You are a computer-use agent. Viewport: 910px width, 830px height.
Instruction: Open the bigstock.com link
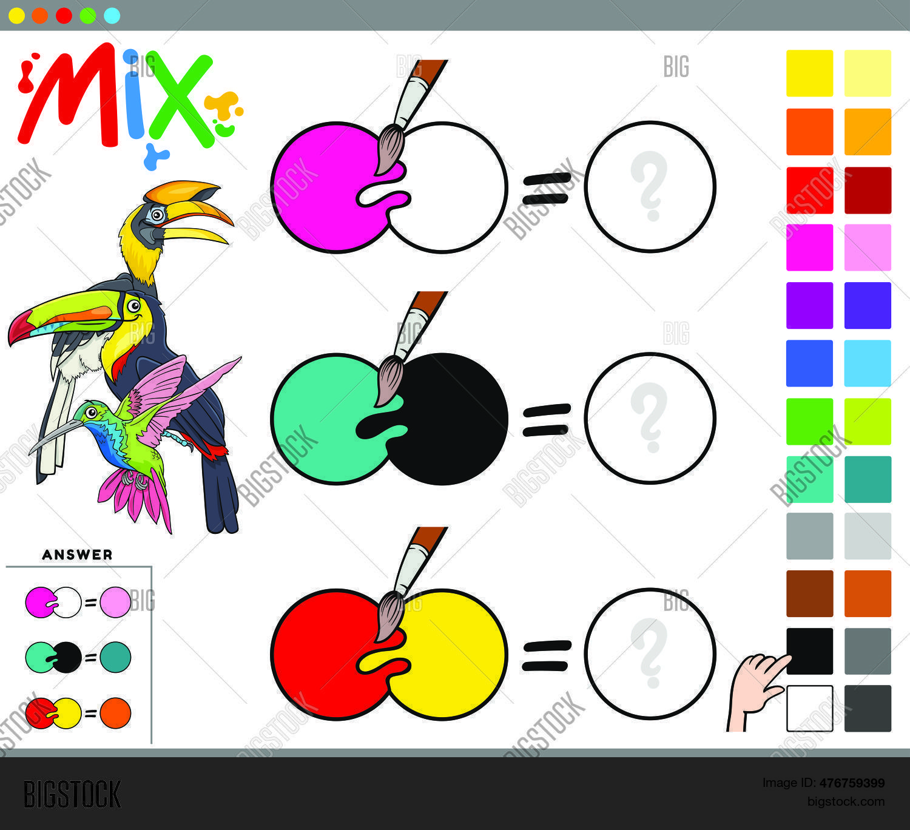tap(846, 801)
